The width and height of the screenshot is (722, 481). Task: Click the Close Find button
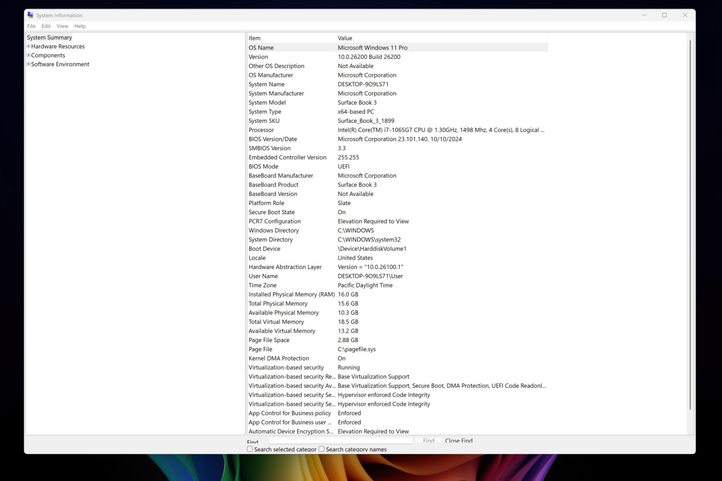(x=458, y=440)
